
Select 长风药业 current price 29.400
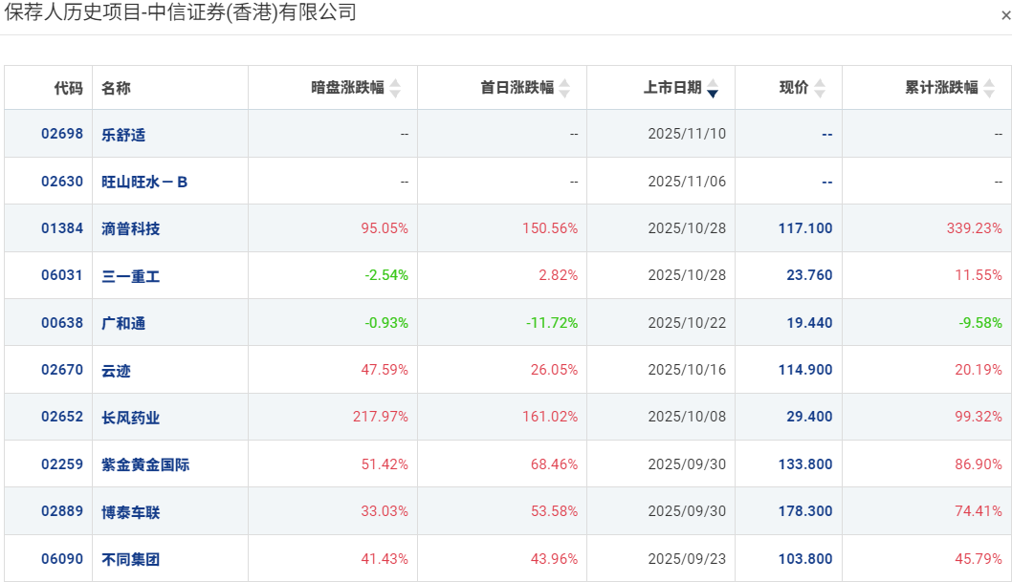809,417
